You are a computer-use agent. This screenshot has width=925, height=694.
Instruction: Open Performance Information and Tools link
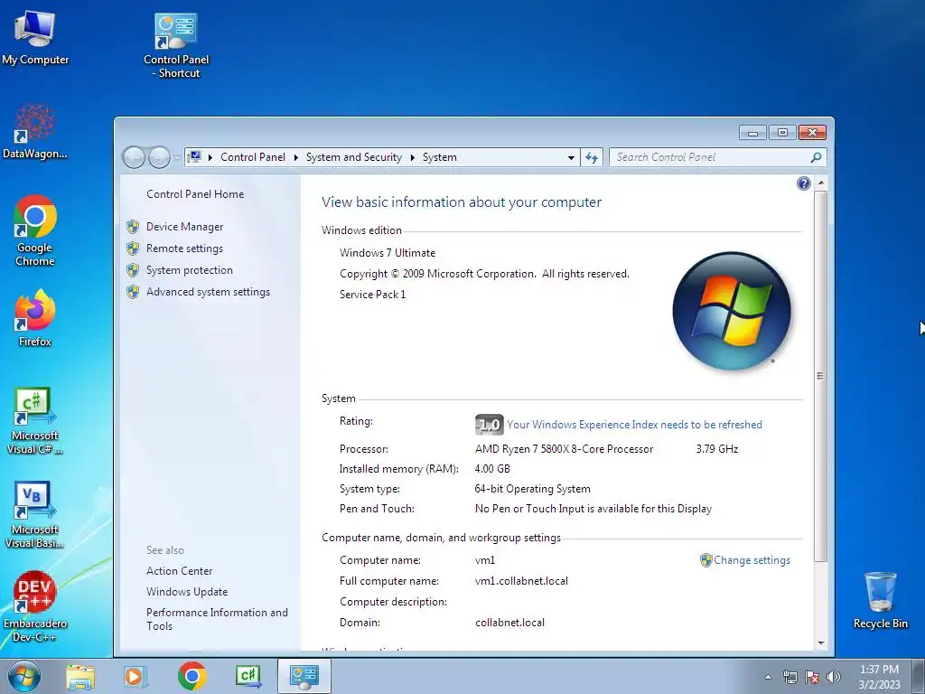pyautogui.click(x=217, y=620)
